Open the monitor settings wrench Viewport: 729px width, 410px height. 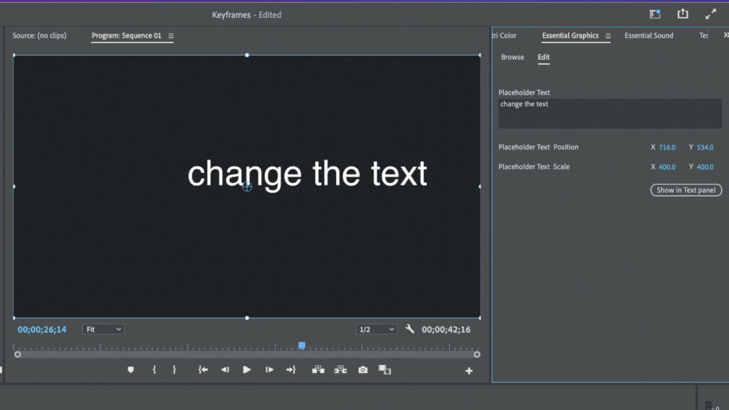(409, 329)
